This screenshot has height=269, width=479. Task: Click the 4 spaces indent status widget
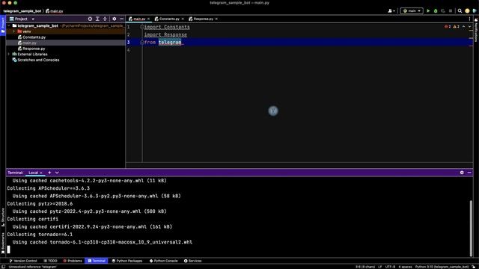405,267
